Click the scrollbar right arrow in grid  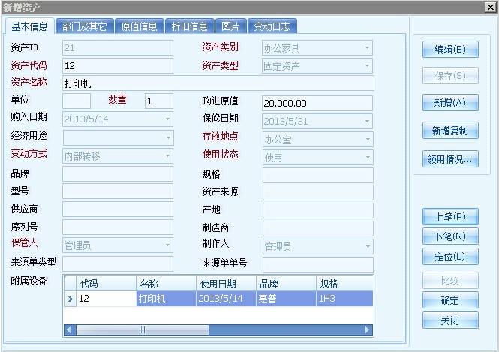(368, 330)
